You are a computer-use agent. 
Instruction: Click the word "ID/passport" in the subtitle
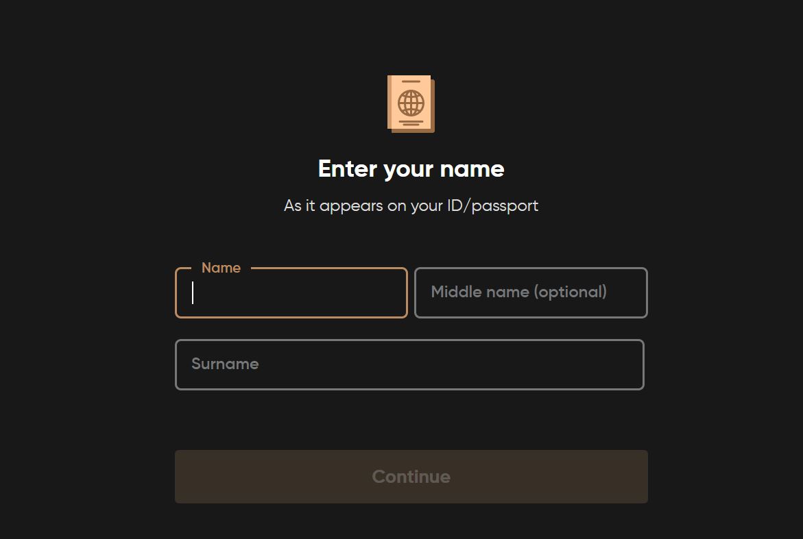pos(492,206)
